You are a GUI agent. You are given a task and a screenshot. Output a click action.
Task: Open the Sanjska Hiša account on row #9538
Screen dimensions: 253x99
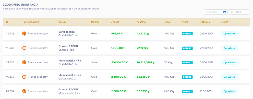tap(66, 32)
